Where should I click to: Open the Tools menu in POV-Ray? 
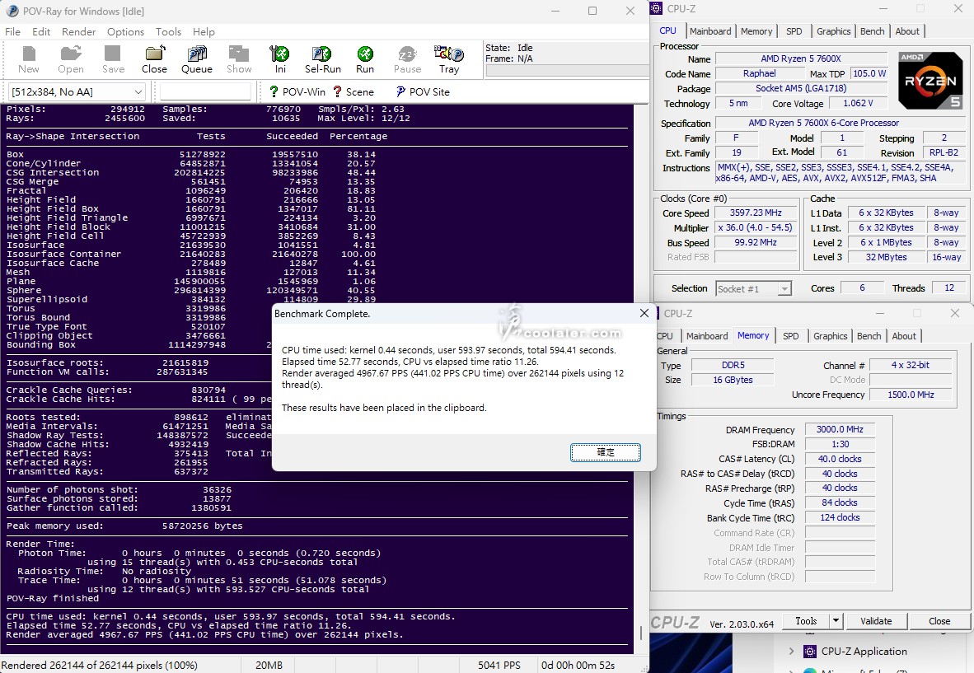(168, 31)
